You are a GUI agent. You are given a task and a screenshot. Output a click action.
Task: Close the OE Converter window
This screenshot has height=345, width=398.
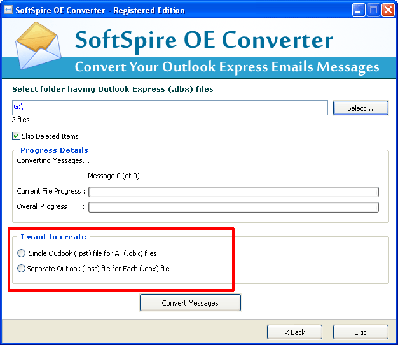click(x=388, y=10)
